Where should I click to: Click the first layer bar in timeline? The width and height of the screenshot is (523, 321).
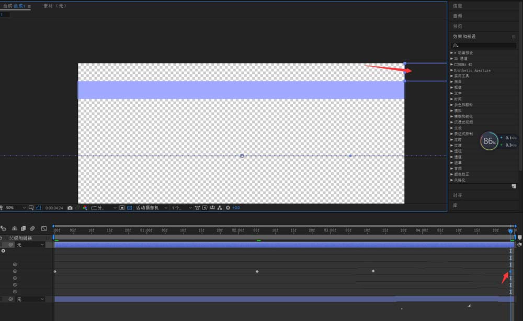point(283,245)
